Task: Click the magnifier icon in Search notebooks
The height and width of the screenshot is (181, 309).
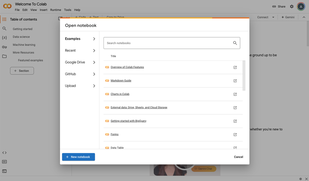Action: click(235, 43)
